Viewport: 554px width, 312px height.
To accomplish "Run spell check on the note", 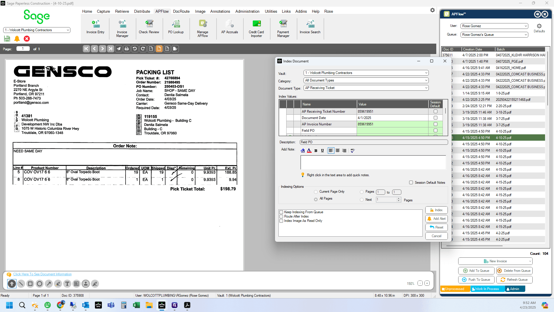I will (353, 151).
